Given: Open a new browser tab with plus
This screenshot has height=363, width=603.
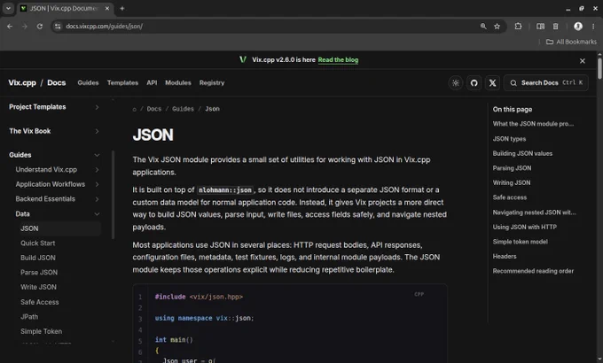Looking at the screenshot, I should [x=121, y=8].
